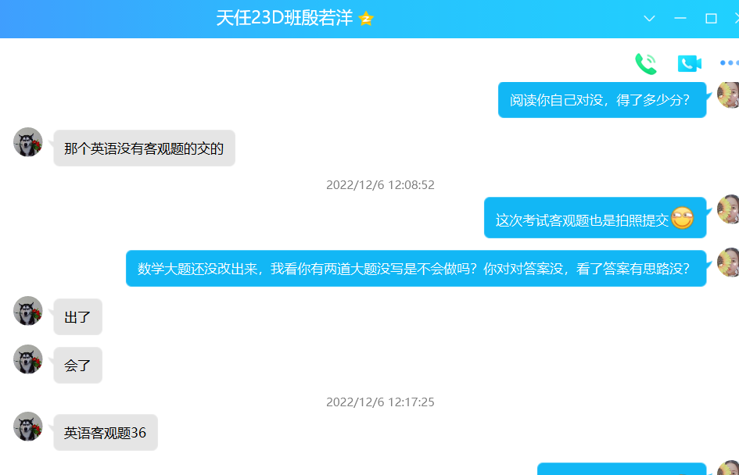Click sender avatar beside 这次考试客观题 message
The image size is (739, 475).
point(728,209)
